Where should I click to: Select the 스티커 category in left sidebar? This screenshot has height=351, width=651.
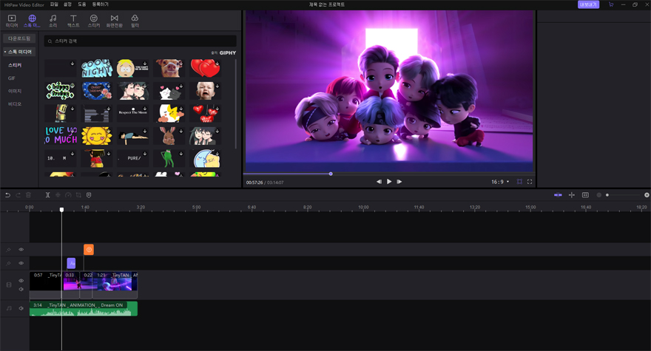click(15, 65)
